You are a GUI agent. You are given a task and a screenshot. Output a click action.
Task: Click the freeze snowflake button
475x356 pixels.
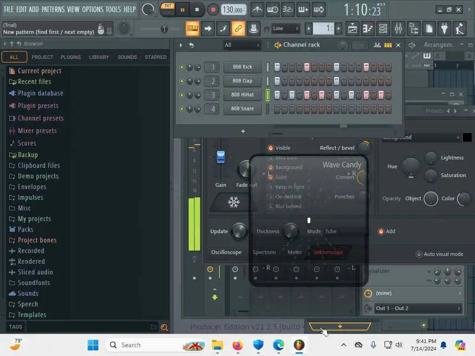[234, 202]
